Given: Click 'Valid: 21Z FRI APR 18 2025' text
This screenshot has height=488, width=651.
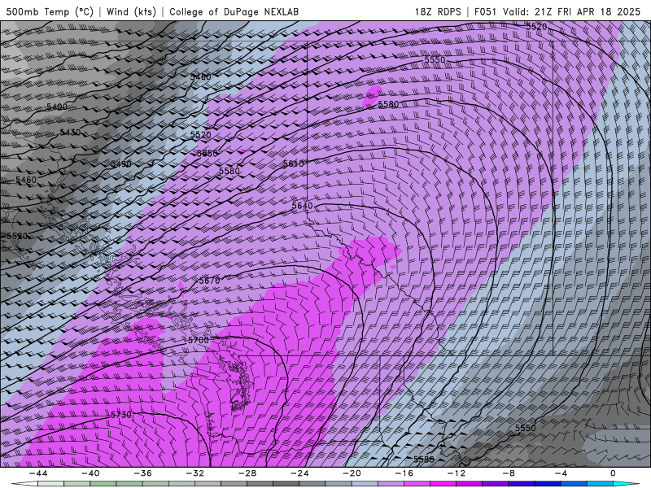Looking at the screenshot, I should click(x=572, y=11).
